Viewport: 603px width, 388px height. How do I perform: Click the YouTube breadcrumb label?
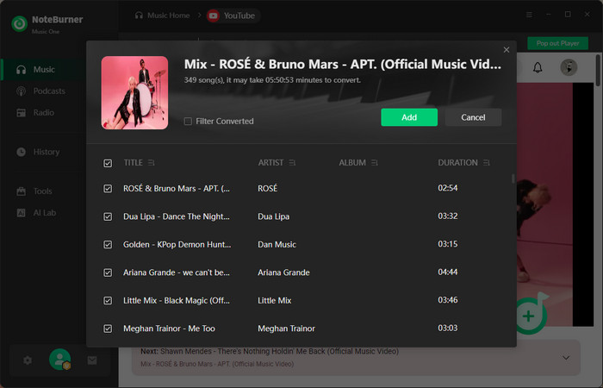239,16
